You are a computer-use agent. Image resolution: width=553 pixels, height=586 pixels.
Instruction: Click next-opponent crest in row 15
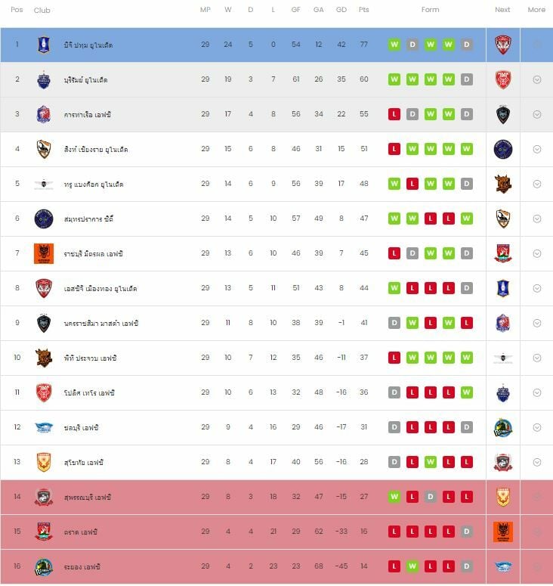point(503,532)
